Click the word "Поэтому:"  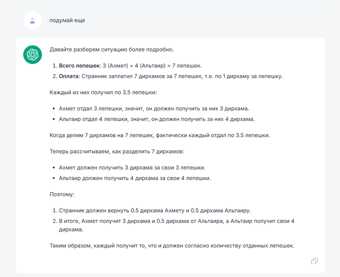(62, 194)
